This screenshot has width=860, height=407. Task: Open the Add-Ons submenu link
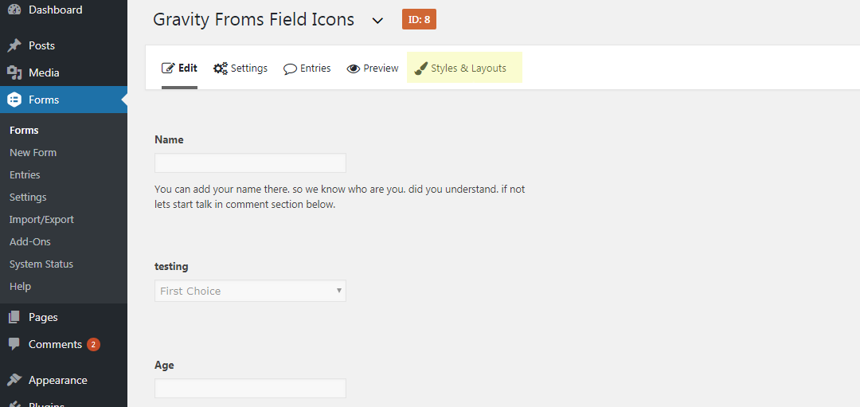click(30, 241)
